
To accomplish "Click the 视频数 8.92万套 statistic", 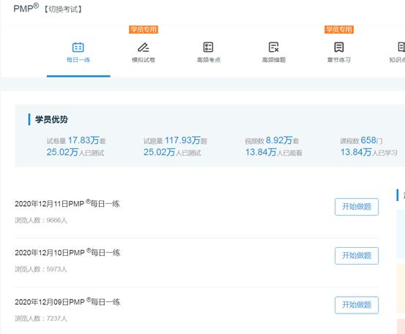I will point(272,140).
